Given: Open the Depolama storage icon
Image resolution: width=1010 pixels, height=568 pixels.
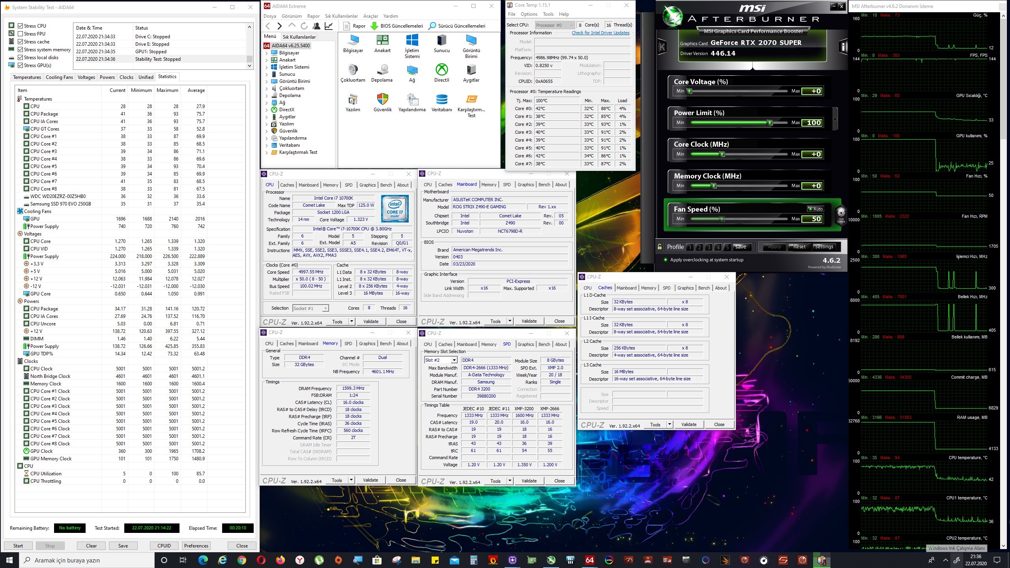Looking at the screenshot, I should (382, 73).
